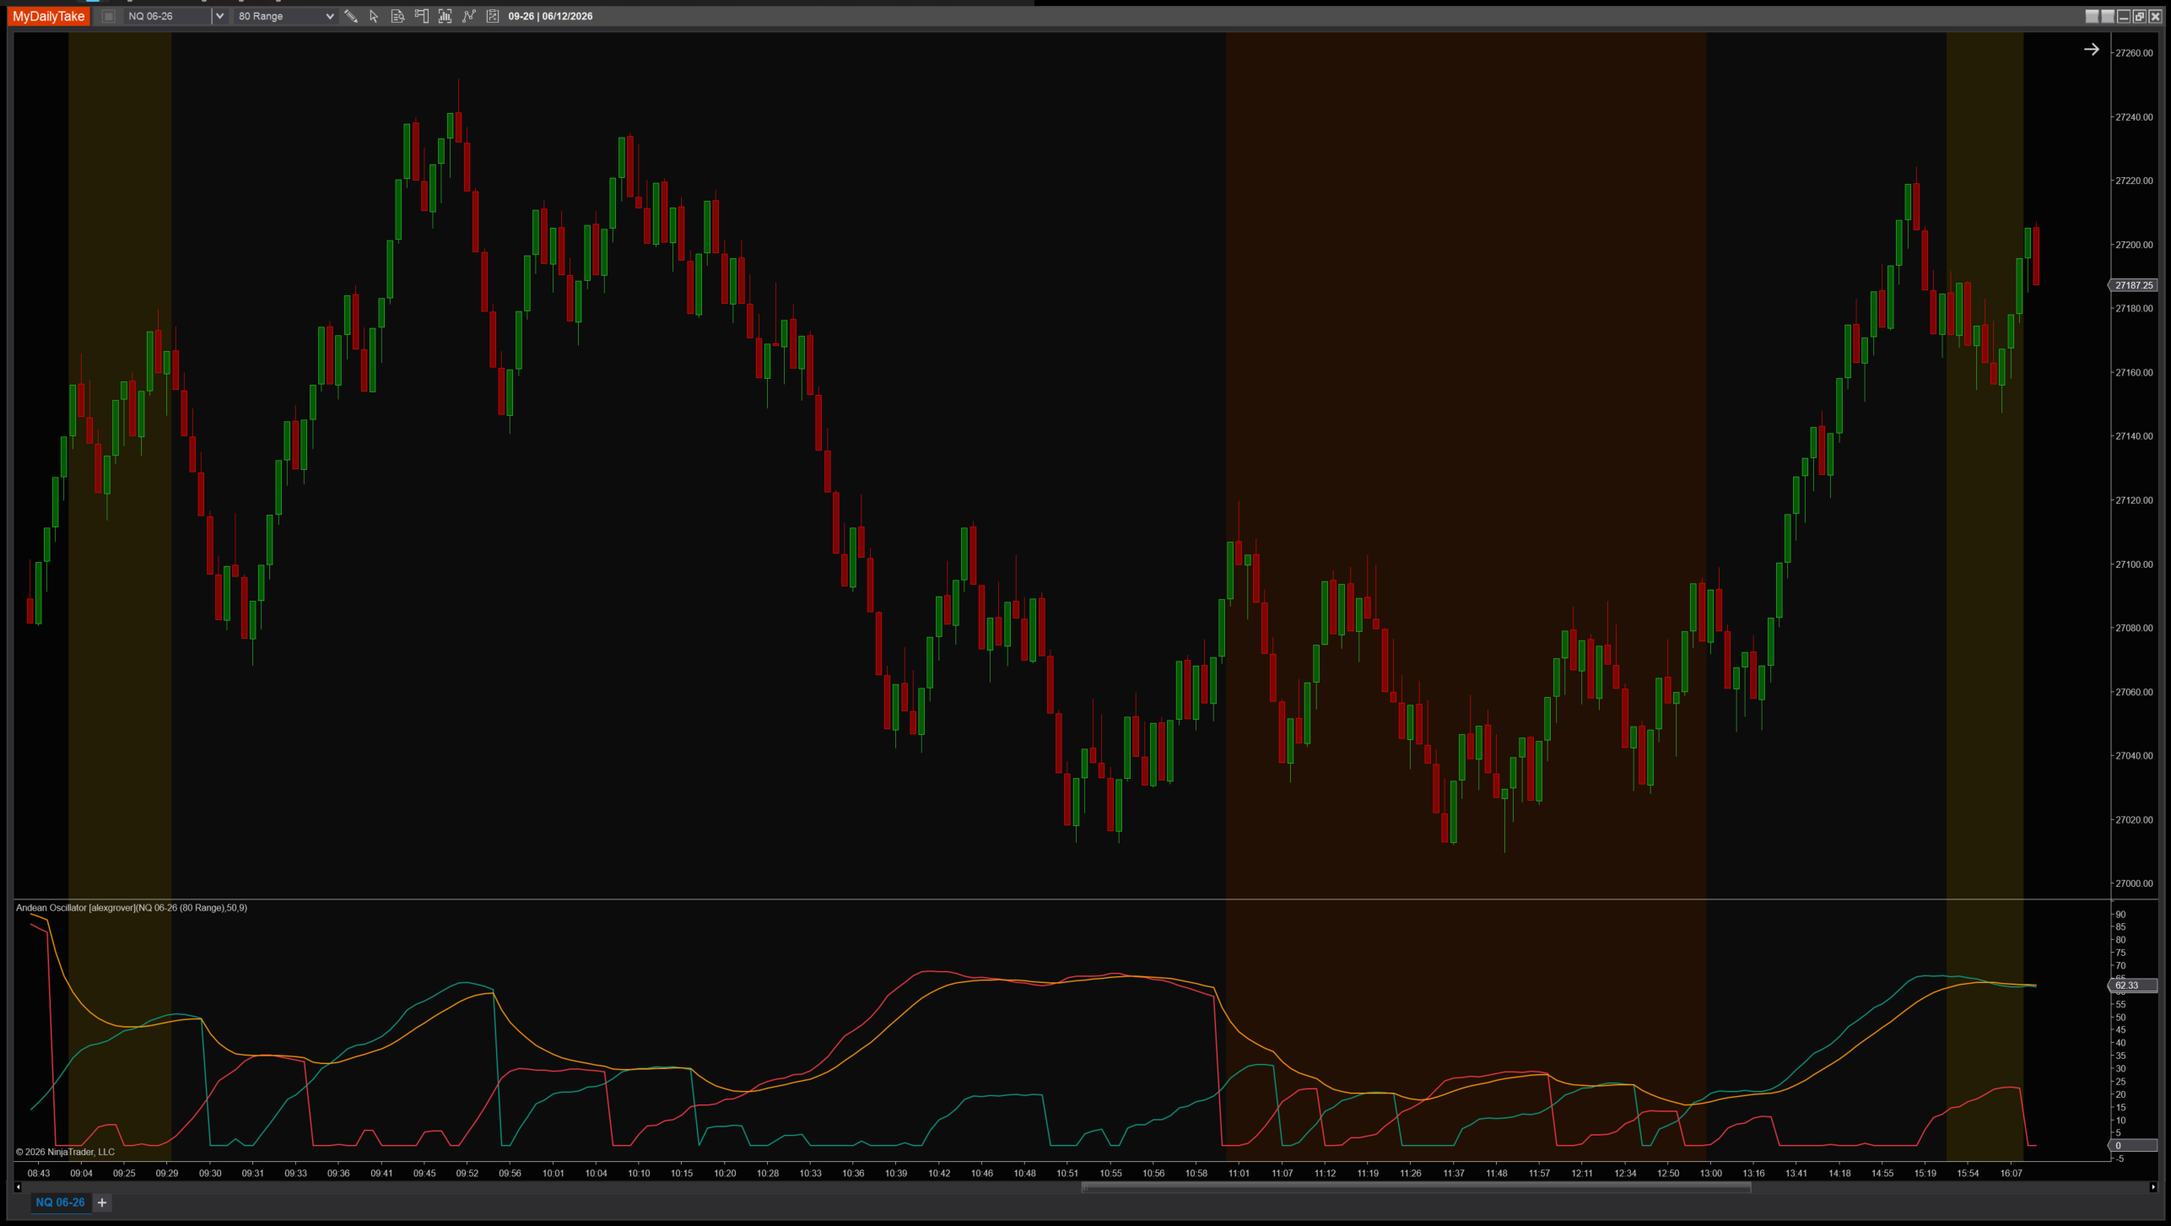The height and width of the screenshot is (1226, 2171).
Task: Click the first gray link square in title bar
Action: [x=2092, y=16]
